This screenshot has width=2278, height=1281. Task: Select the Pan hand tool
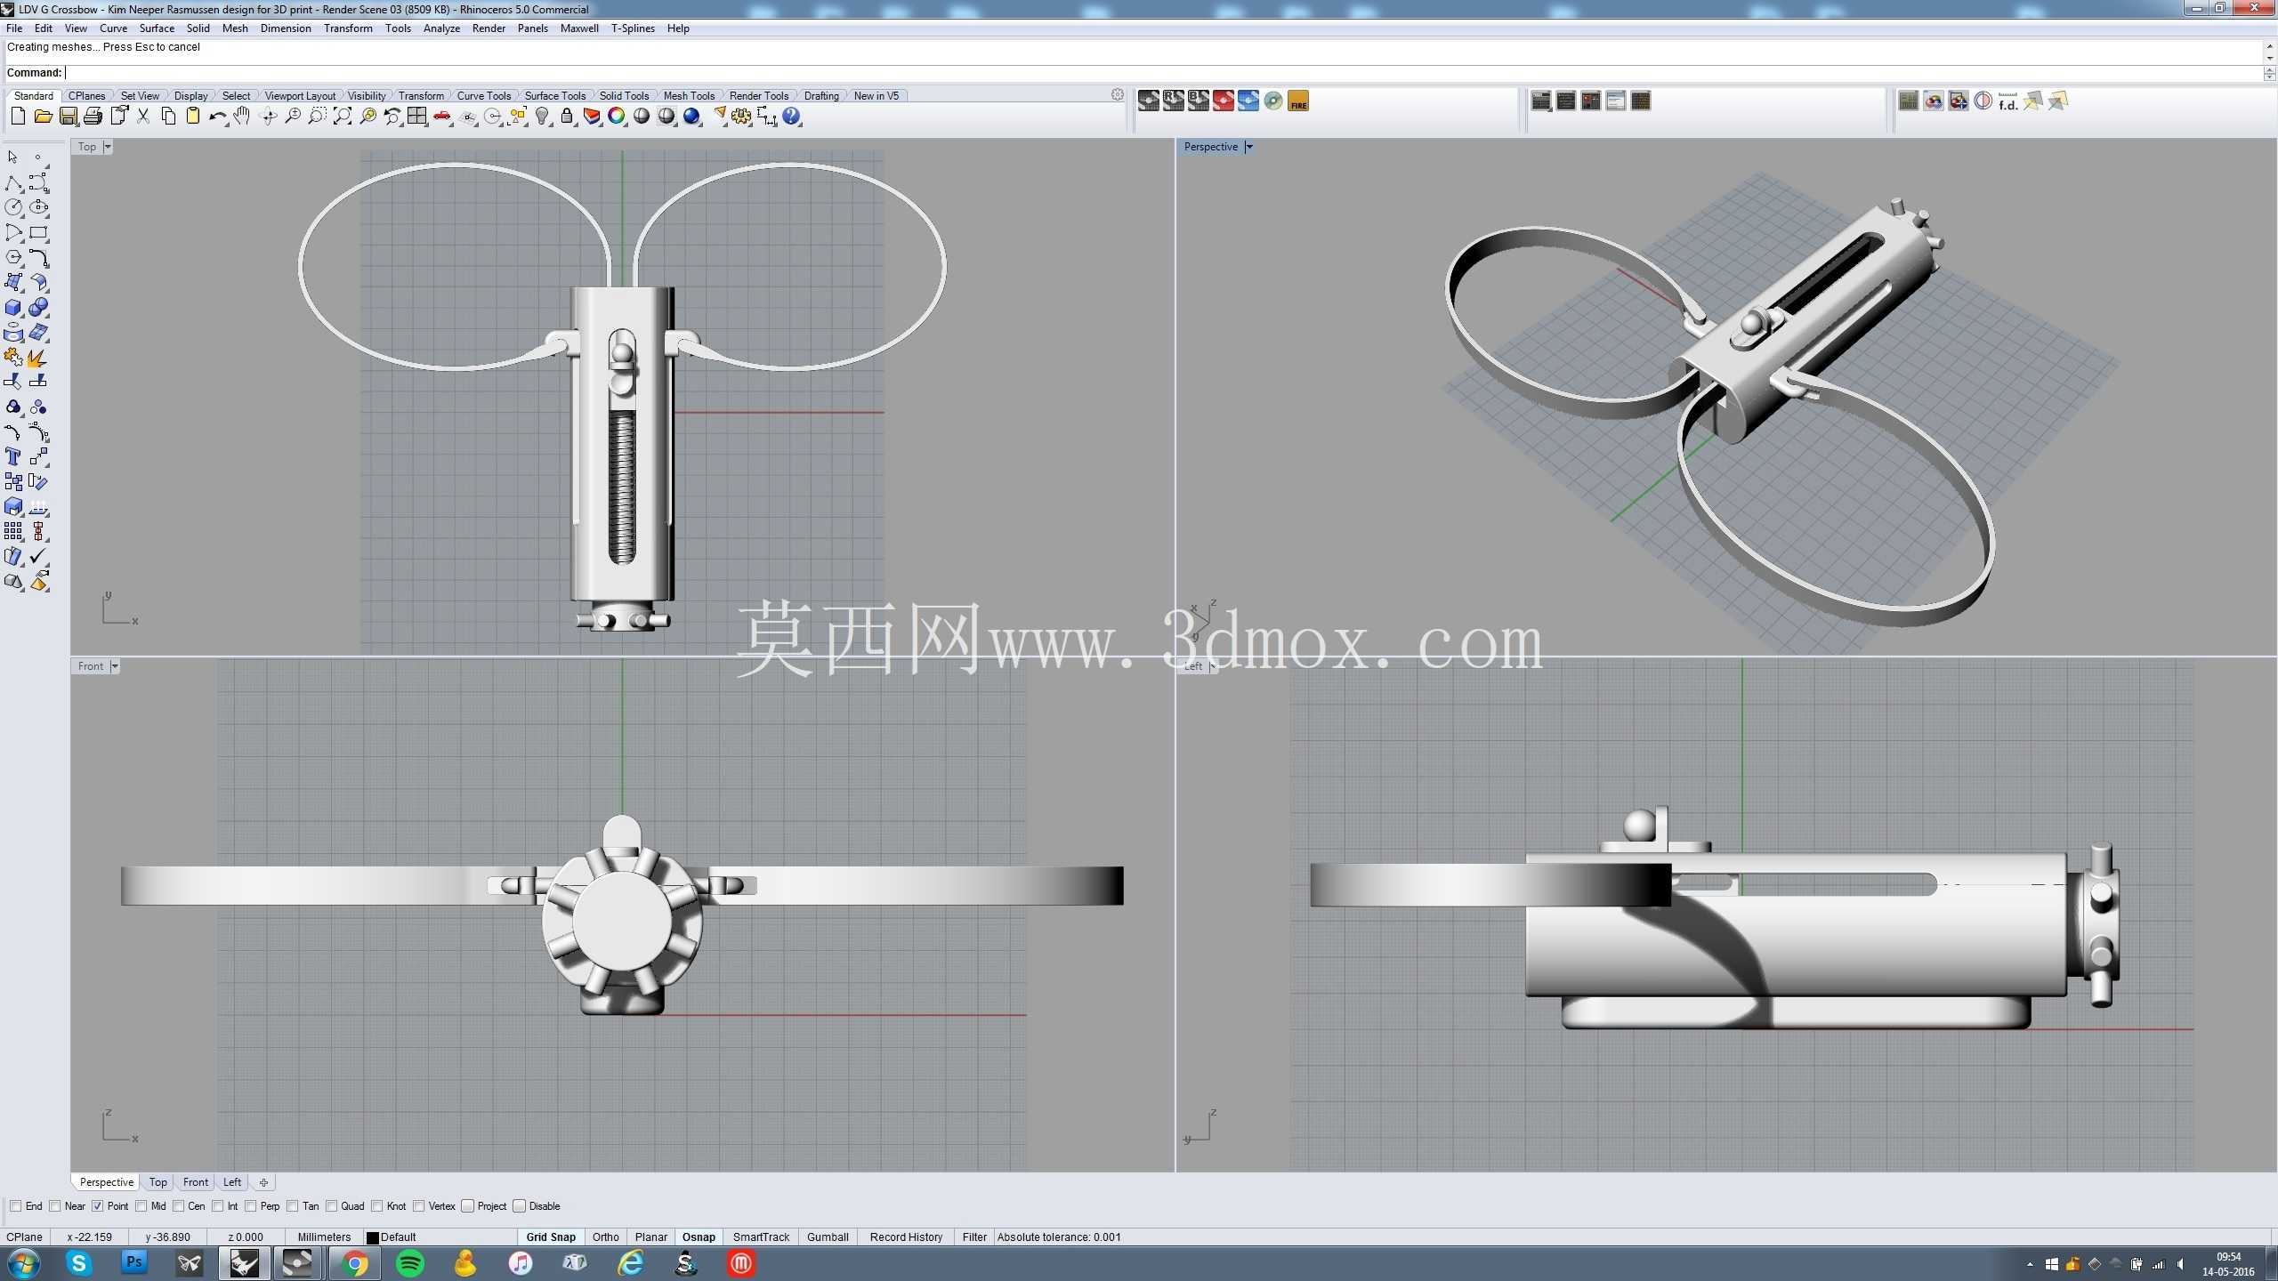[x=242, y=117]
